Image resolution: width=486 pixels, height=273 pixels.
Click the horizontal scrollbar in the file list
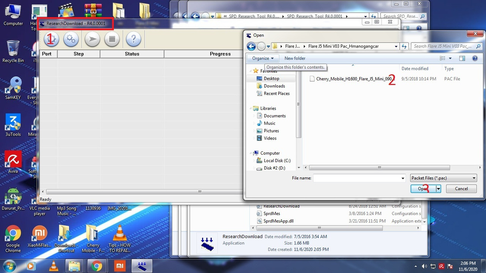coord(379,168)
